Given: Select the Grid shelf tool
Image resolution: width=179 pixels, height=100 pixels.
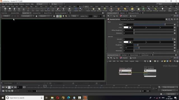Looking at the screenshot, I should (x=23, y=9).
